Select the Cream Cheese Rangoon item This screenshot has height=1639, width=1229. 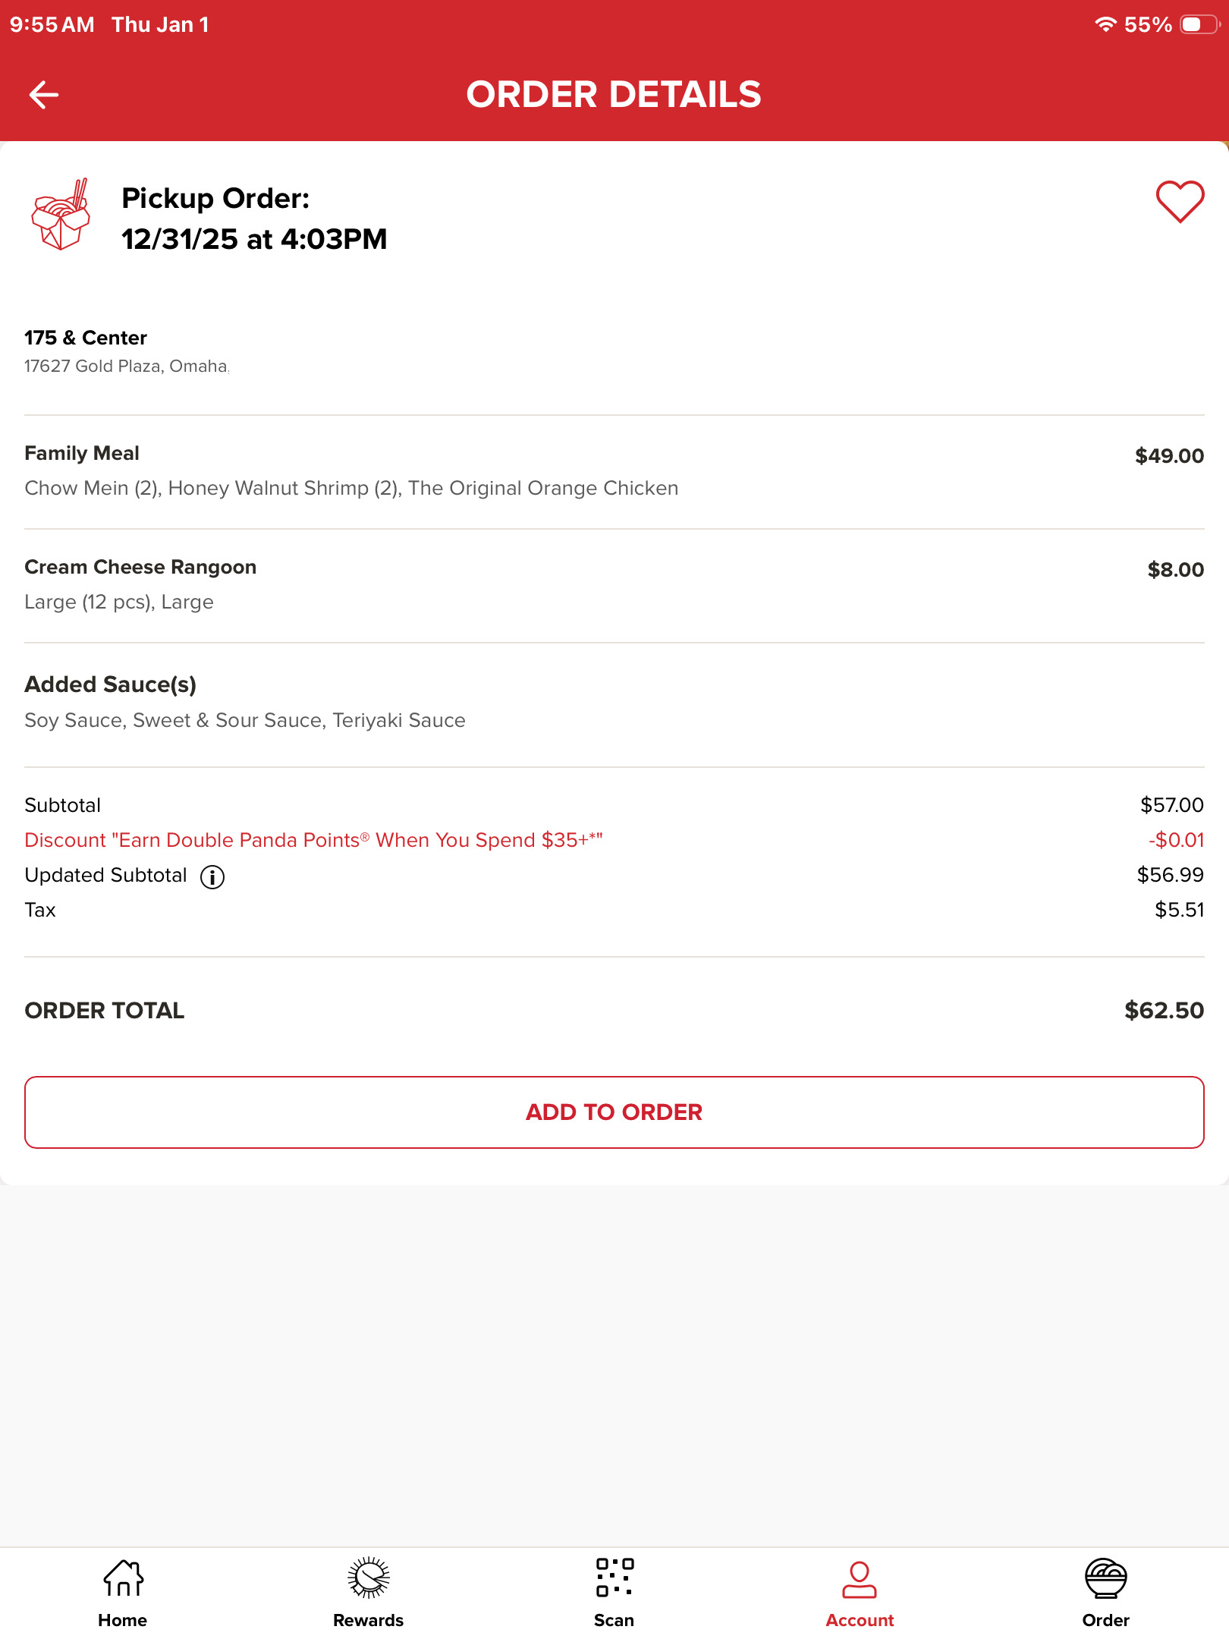click(140, 568)
